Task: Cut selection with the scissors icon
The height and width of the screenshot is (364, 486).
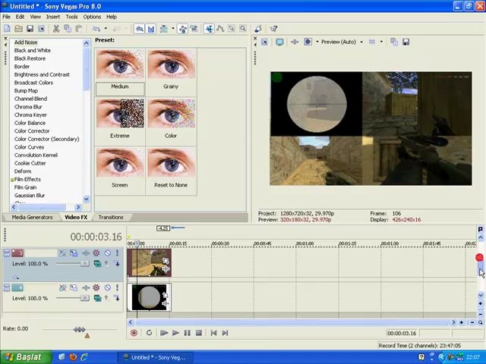Action: 56,29
